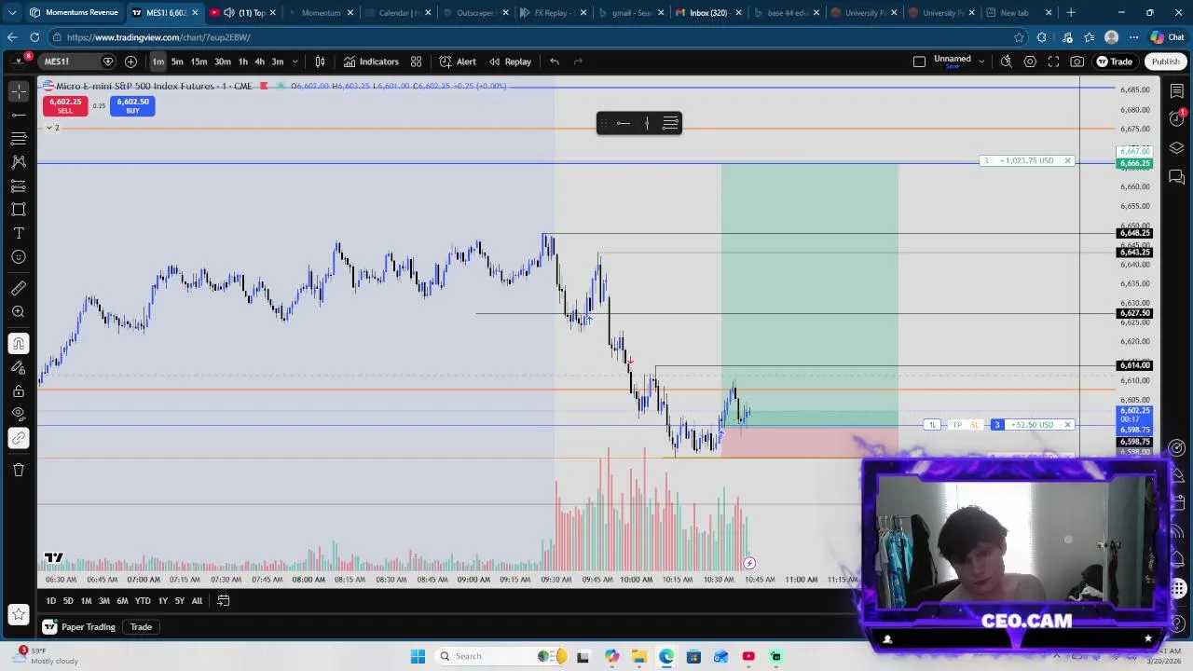This screenshot has height=671, width=1193.
Task: Open the Windows Start menu
Action: (x=418, y=656)
